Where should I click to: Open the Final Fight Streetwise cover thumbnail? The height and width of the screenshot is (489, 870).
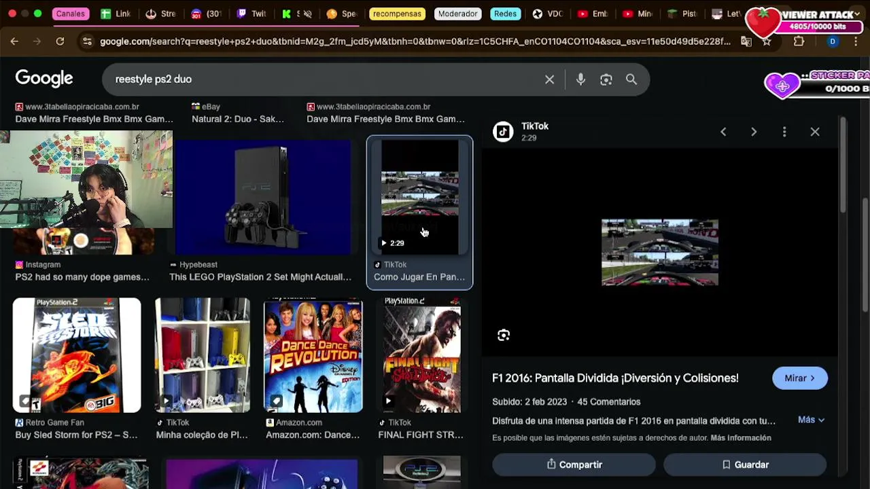point(421,355)
